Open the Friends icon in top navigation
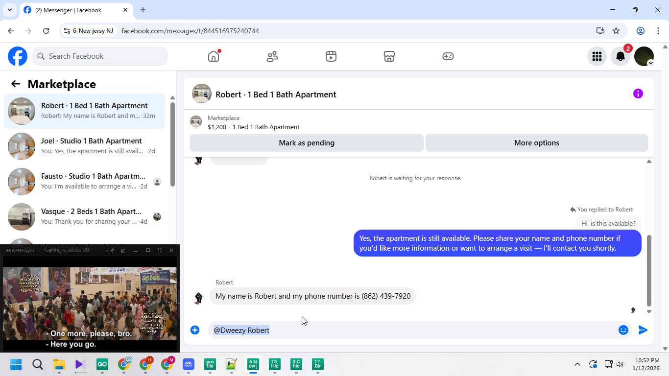 [x=272, y=56]
